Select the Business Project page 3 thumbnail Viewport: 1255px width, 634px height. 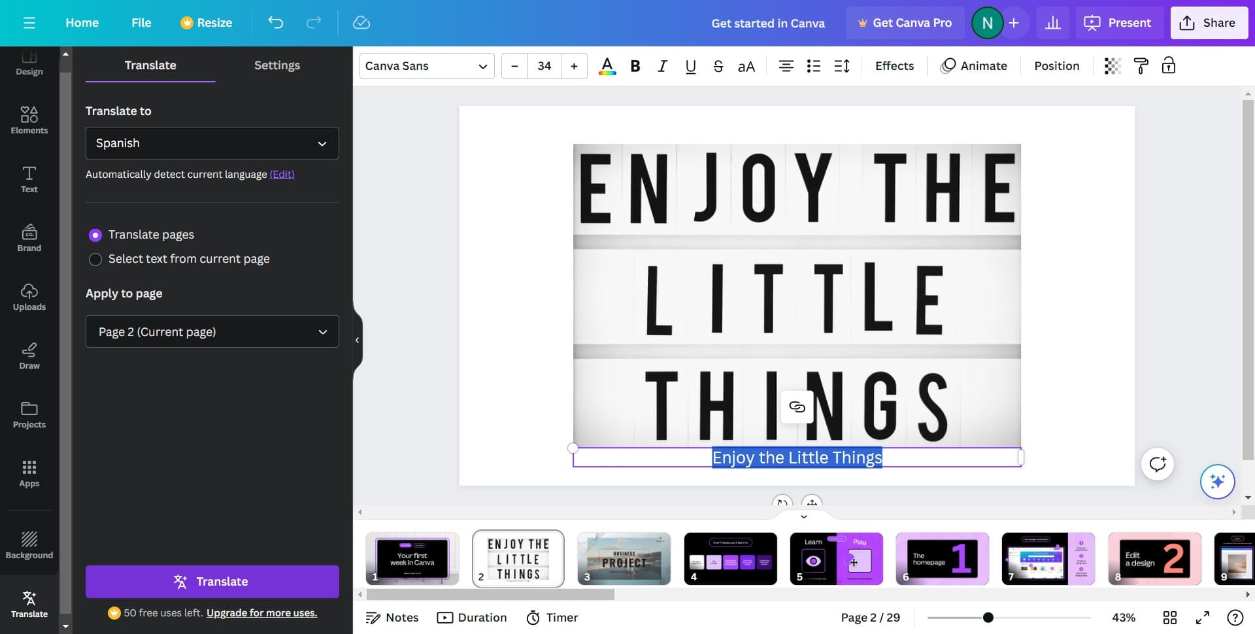[624, 559]
